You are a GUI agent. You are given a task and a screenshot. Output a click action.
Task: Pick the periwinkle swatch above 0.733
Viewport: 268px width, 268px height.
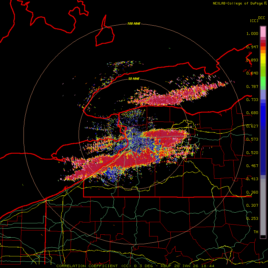[x=263, y=94]
